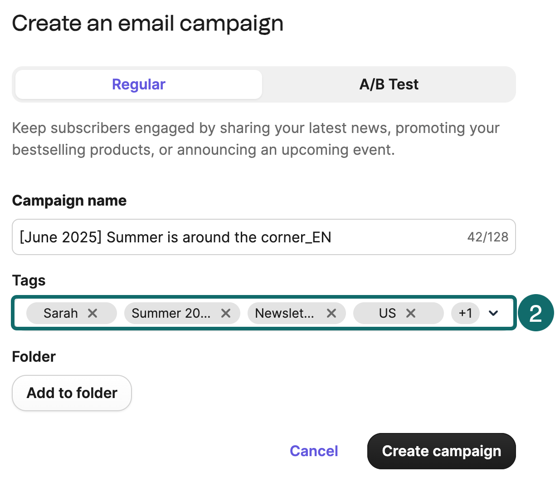Viewport: 555px width, 482px height.
Task: Click the Cancel link
Action: tap(314, 451)
